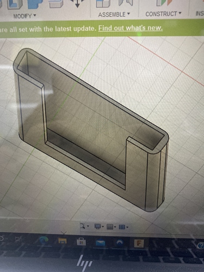Open the Mail app on the taskbar
Image resolution: width=204 pixels, height=272 pixels.
coord(101,243)
